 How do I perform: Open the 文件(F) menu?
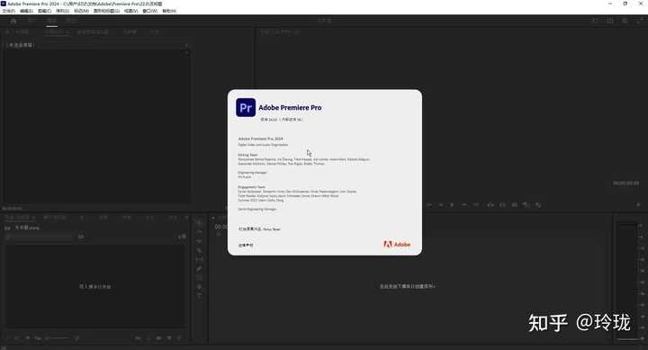[x=9, y=11]
